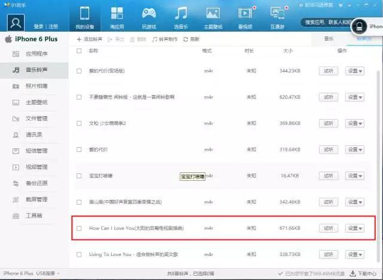This screenshot has height=280, width=383.
Task: Click the round device battery icon
Action: coord(359,26)
